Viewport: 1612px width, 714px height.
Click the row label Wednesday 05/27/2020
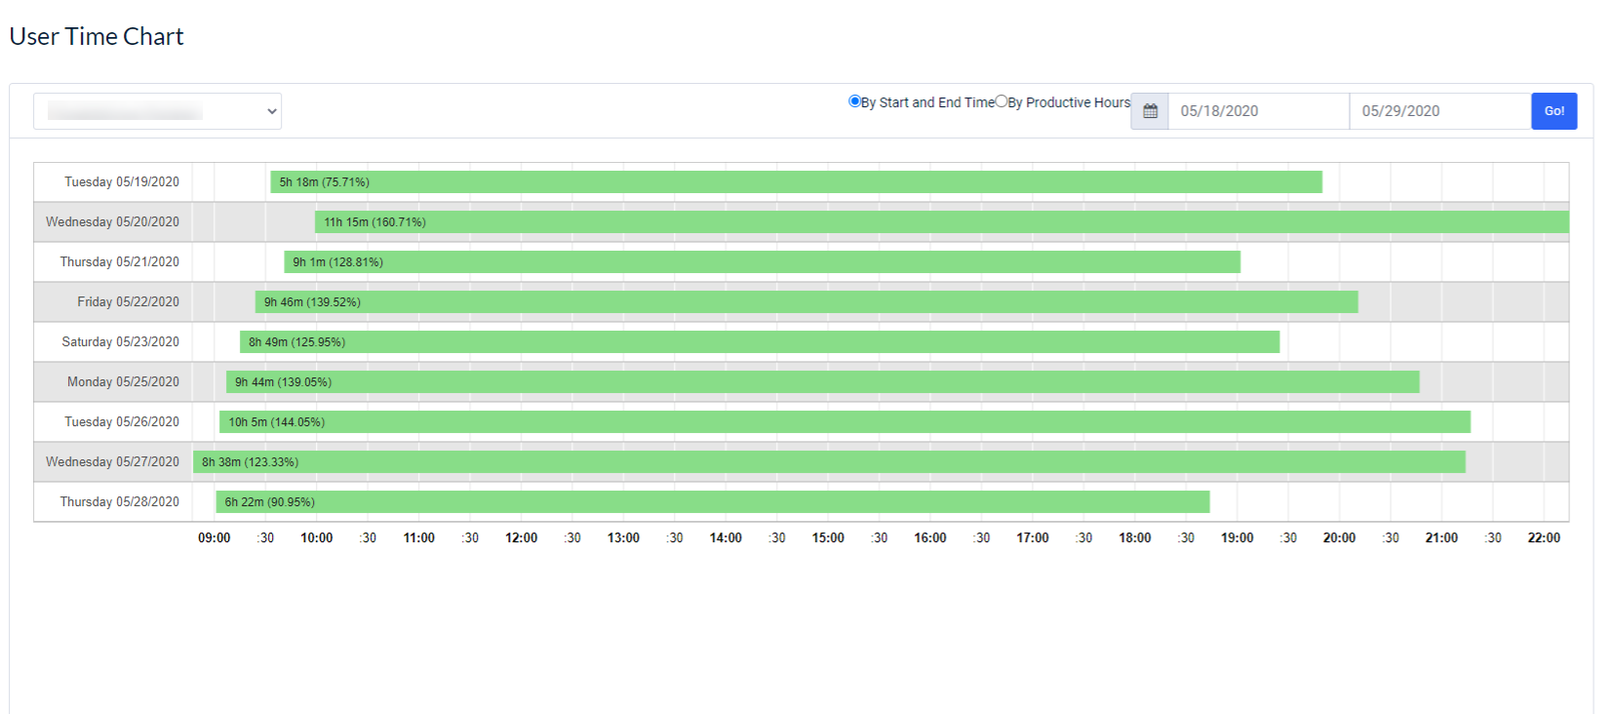tap(112, 462)
